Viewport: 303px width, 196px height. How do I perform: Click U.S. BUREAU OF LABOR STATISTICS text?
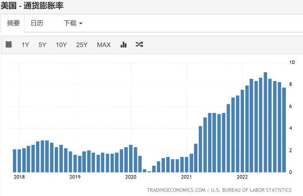(x=251, y=190)
